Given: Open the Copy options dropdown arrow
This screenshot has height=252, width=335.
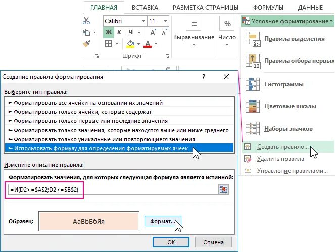Looking at the screenshot, I should coord(94,32).
